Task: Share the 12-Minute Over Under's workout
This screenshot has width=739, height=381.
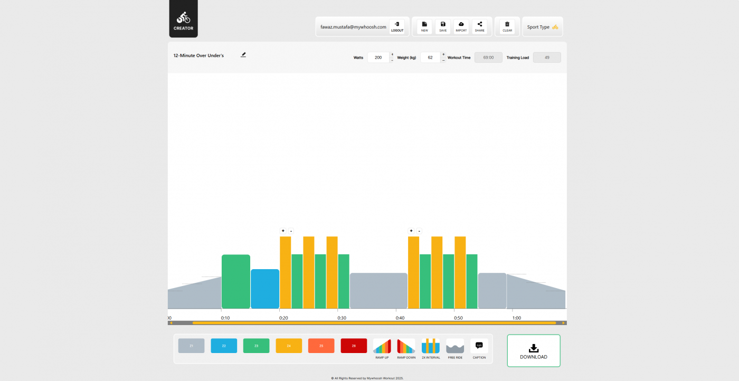Action: tap(479, 26)
